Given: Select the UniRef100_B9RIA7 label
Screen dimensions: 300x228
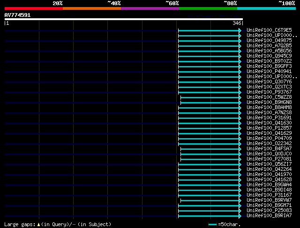Looking at the screenshot, I should [269, 216].
